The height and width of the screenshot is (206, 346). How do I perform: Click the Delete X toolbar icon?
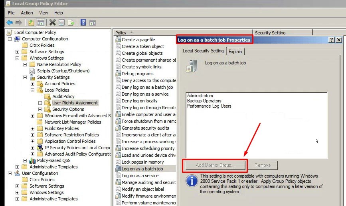click(53, 22)
